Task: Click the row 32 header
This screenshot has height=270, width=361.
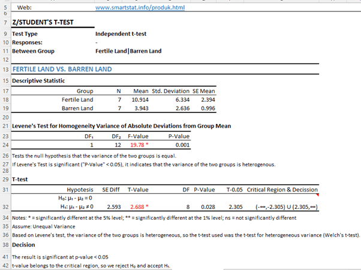Action: tap(5, 207)
